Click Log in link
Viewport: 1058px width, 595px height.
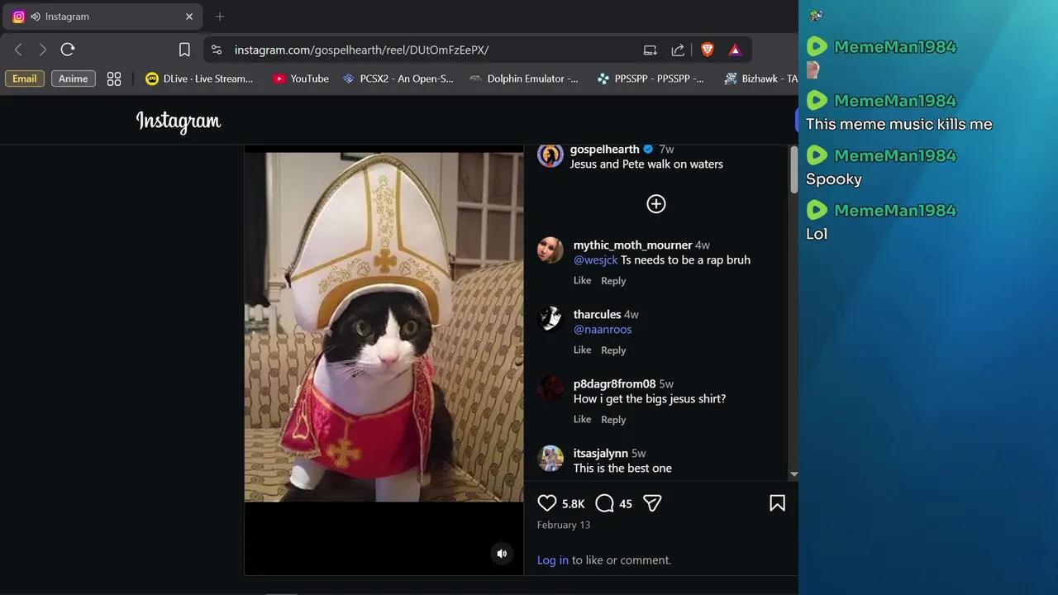(552, 560)
